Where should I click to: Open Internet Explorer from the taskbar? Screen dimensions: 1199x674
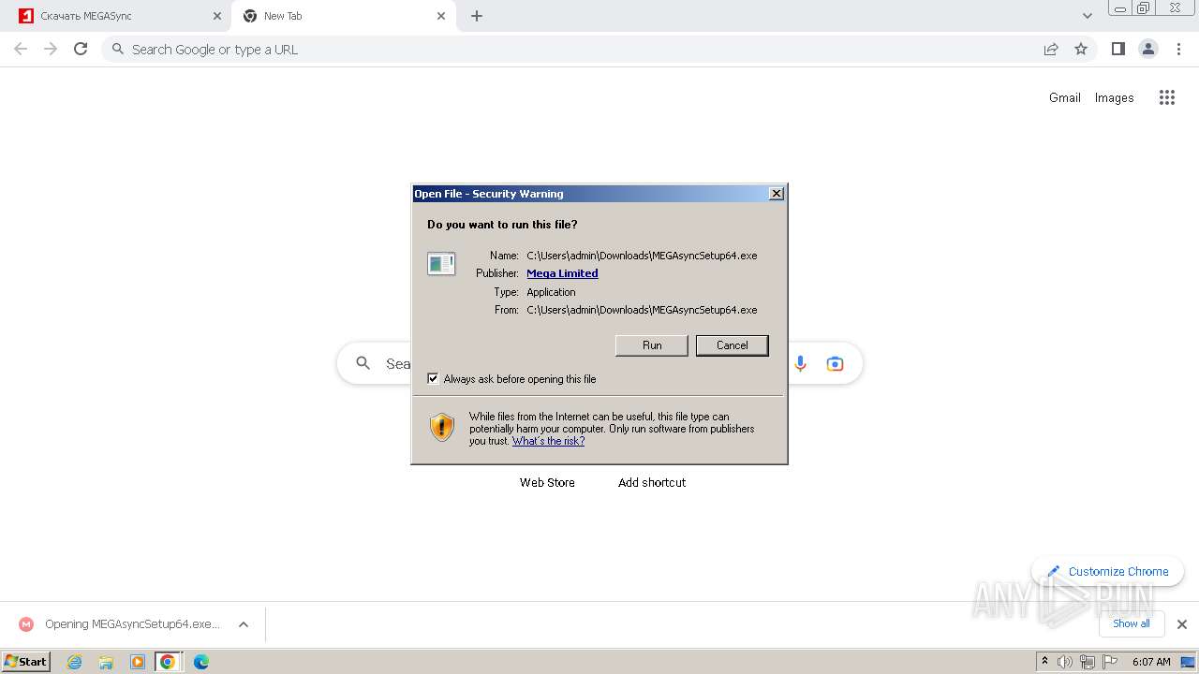coord(74,662)
